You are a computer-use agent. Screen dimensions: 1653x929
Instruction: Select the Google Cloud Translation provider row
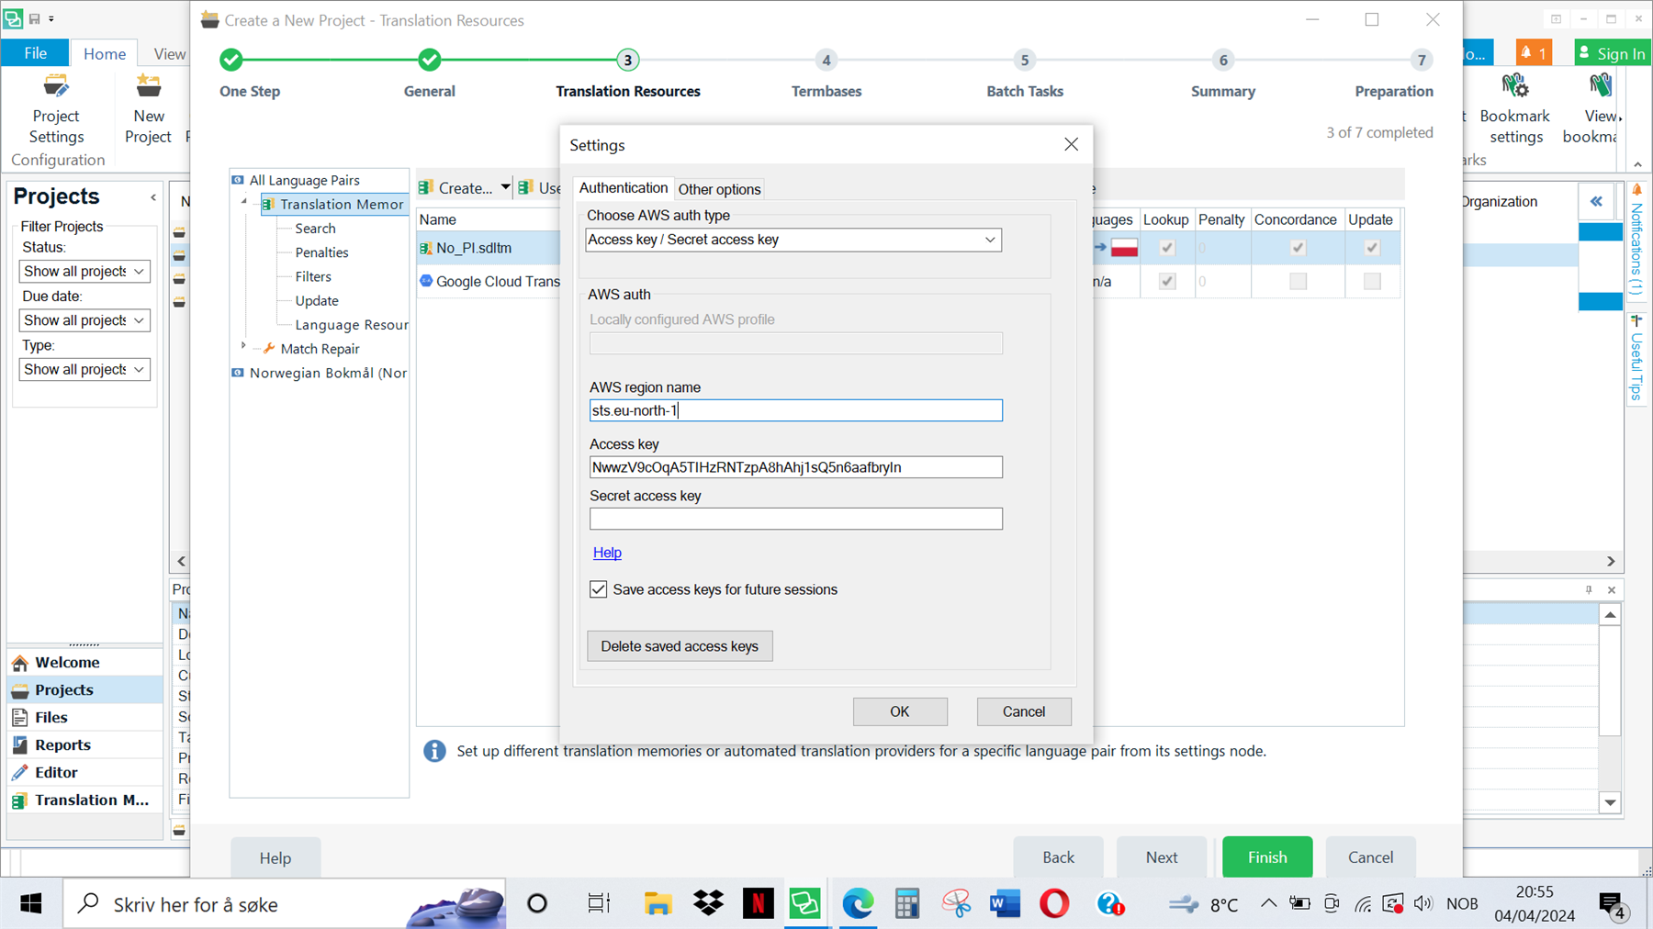pyautogui.click(x=489, y=281)
